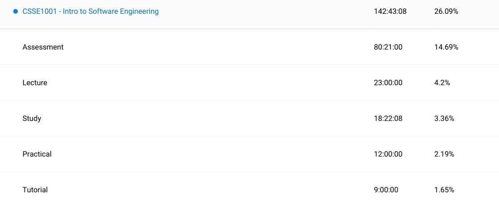Click Study duration 18:22:08
Screen dimensions: 499x204
click(388, 118)
